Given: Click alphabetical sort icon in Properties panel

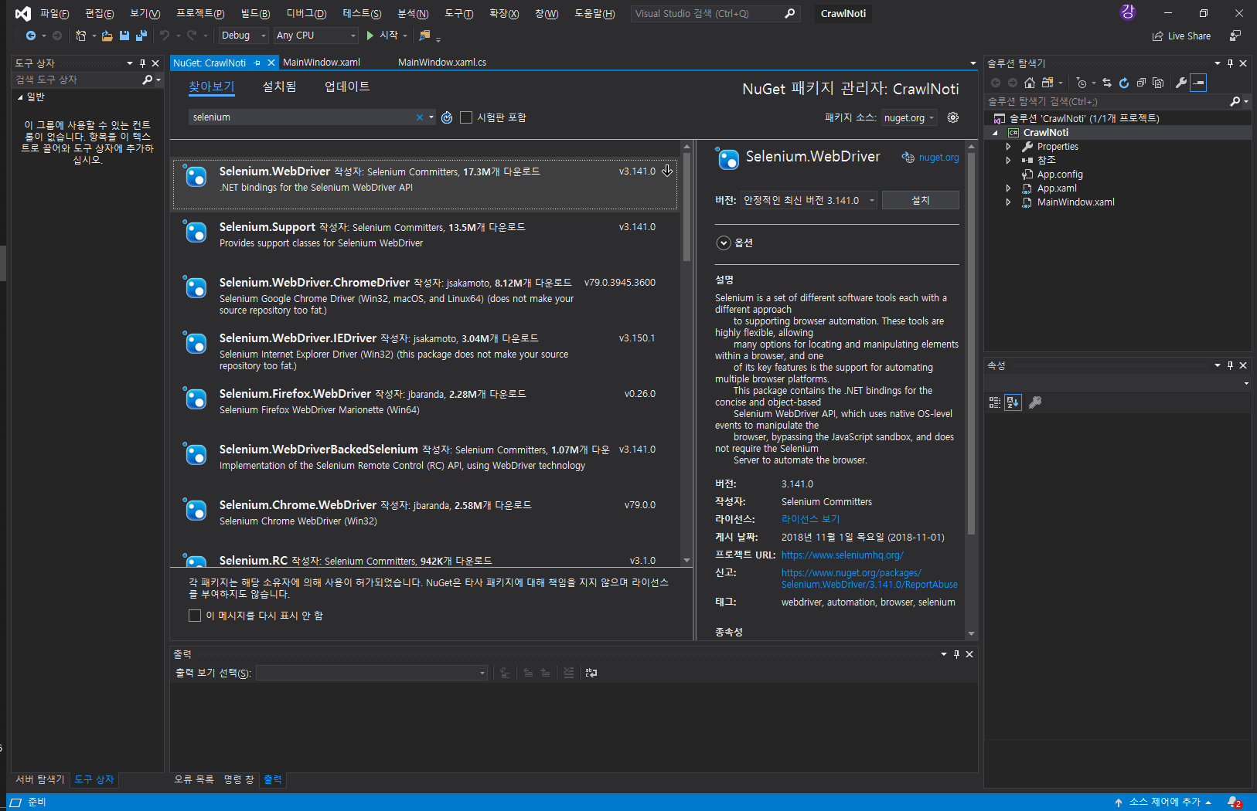Looking at the screenshot, I should click(x=1013, y=402).
